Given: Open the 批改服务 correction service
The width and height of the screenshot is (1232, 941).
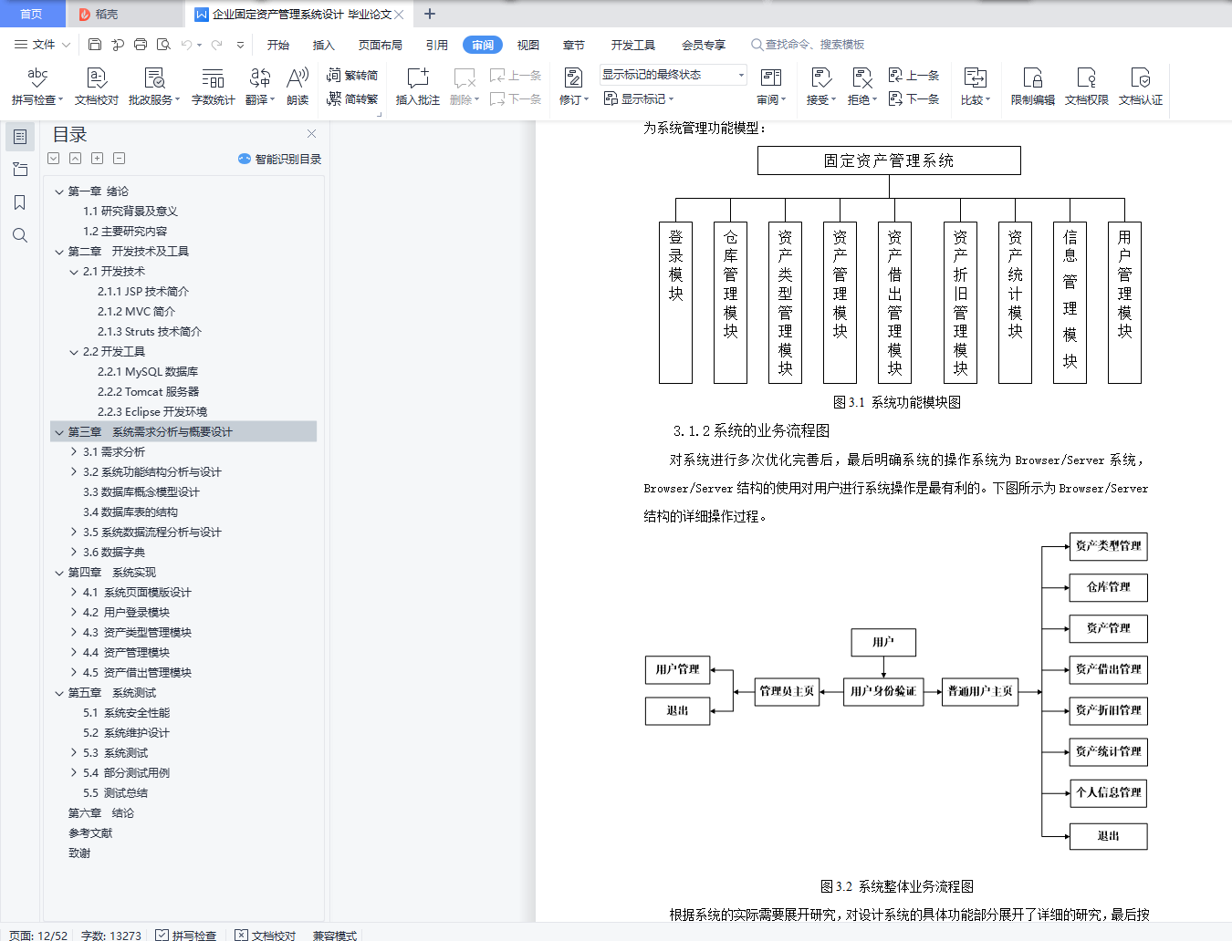Looking at the screenshot, I should pyautogui.click(x=154, y=86).
